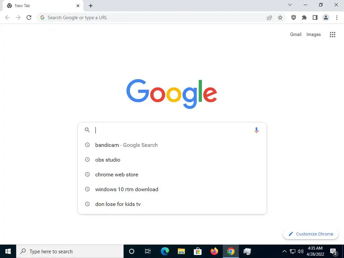Show hidden system tray icons
Image resolution: width=344 pixels, height=258 pixels.
[284, 251]
